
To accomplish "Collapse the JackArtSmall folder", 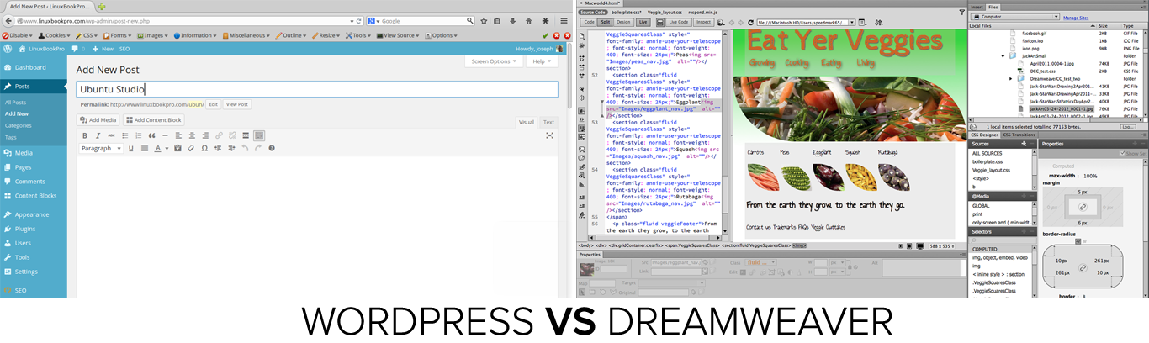I will pyautogui.click(x=1003, y=55).
